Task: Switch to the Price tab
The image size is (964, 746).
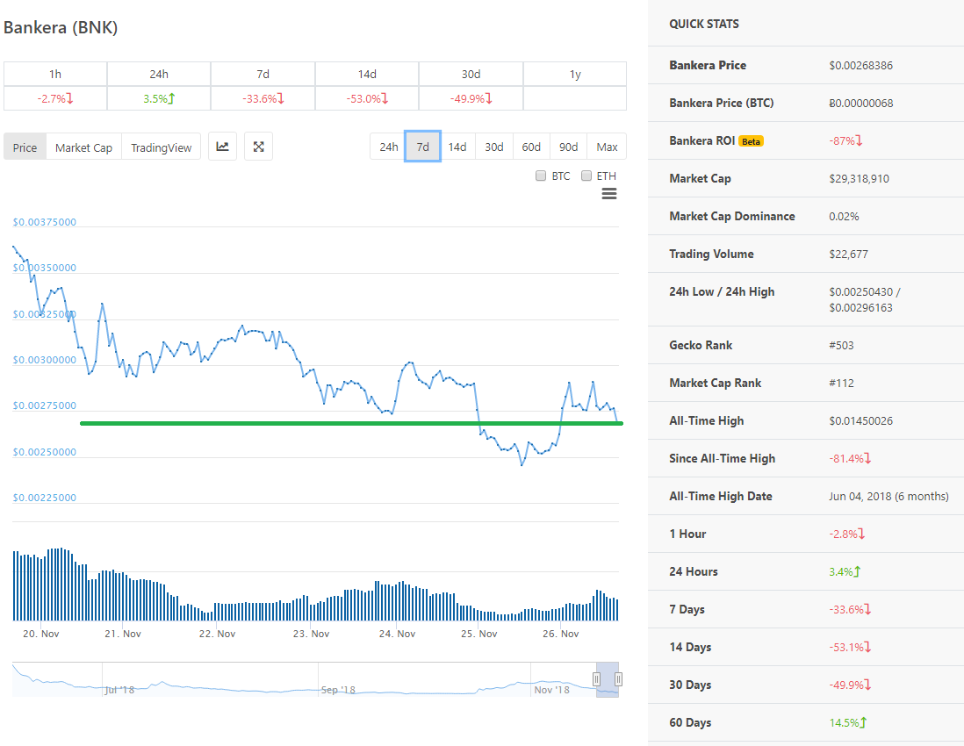Action: (25, 147)
